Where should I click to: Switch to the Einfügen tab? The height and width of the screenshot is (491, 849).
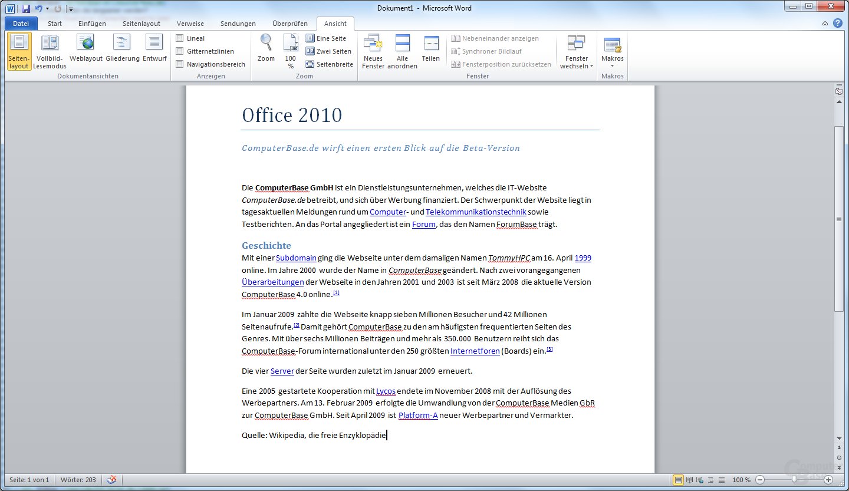pos(93,24)
